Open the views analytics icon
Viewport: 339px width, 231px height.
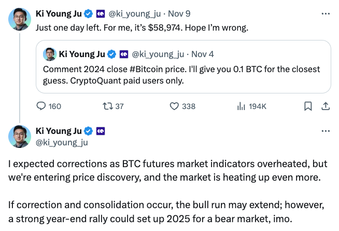point(241,106)
